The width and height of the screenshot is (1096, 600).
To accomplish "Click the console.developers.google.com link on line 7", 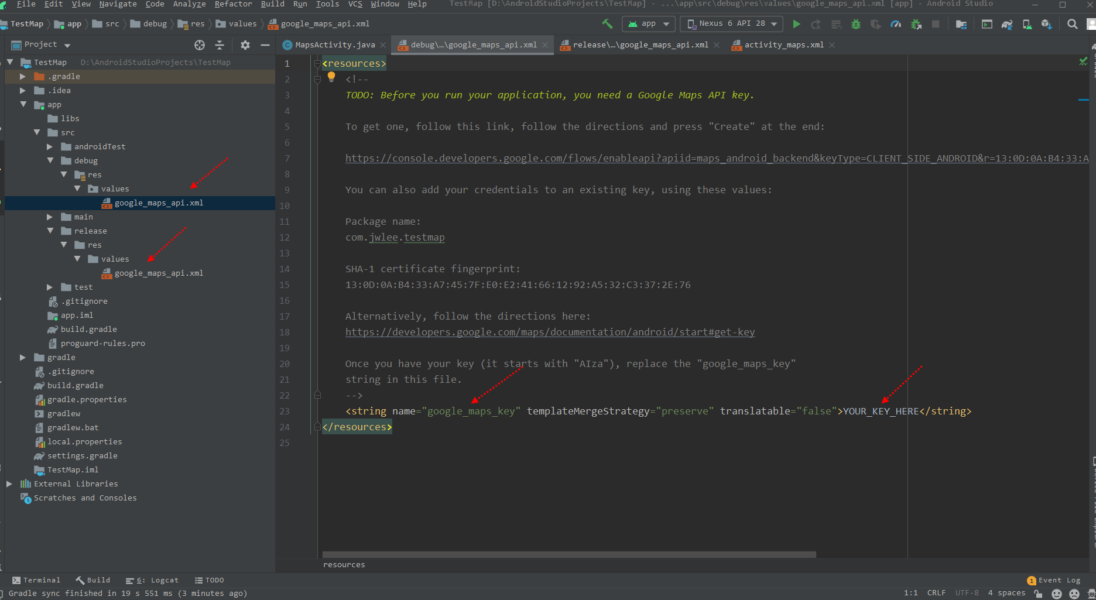I will point(717,158).
